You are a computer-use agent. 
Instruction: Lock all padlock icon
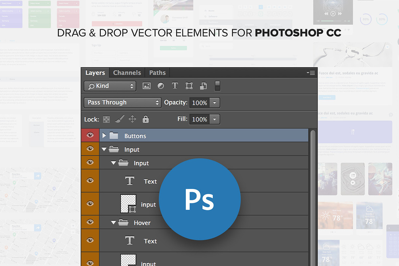tap(145, 119)
